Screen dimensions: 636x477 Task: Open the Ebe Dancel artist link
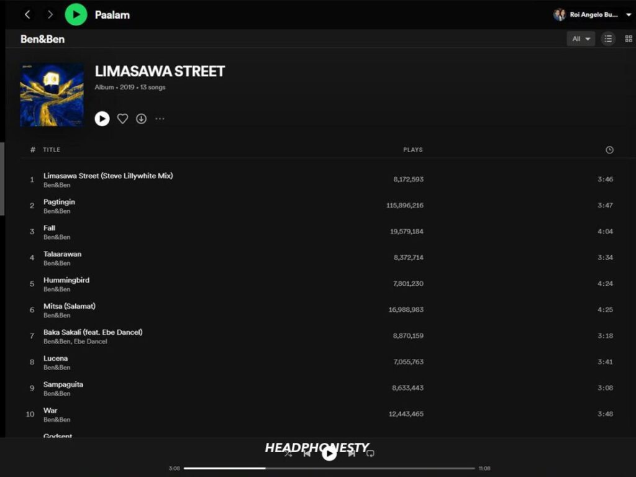pyautogui.click(x=91, y=342)
